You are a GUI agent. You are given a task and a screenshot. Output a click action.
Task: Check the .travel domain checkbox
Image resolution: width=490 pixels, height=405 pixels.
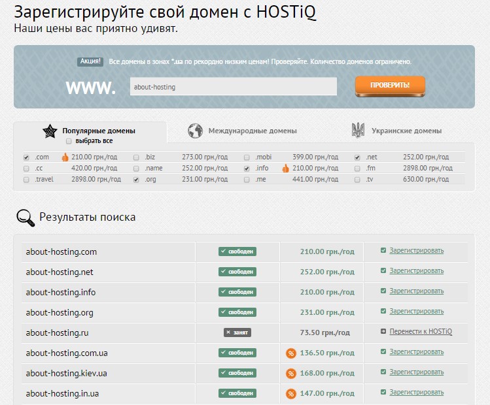tap(26, 180)
